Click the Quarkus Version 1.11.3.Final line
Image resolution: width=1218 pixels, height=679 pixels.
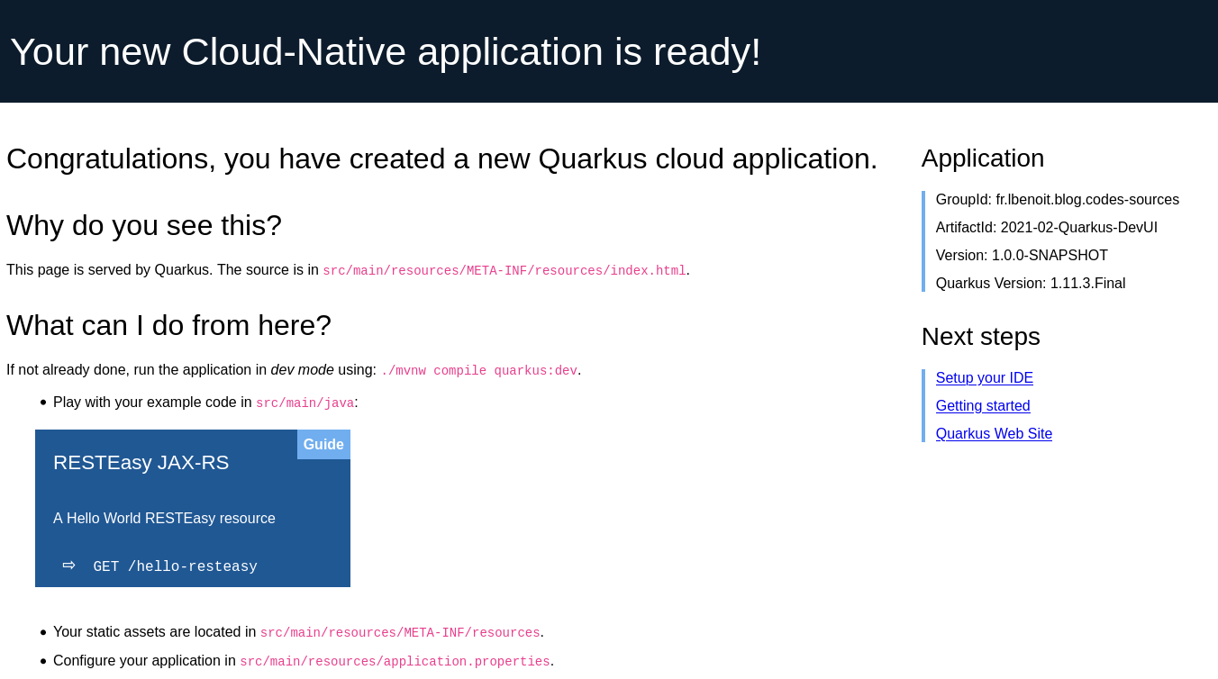coord(1031,284)
